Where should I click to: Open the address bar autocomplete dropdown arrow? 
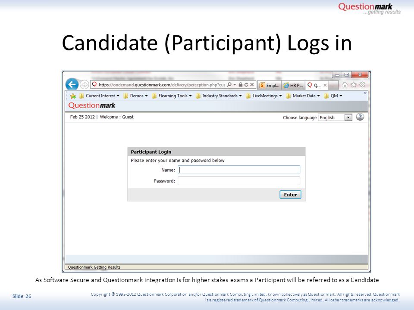[235, 85]
